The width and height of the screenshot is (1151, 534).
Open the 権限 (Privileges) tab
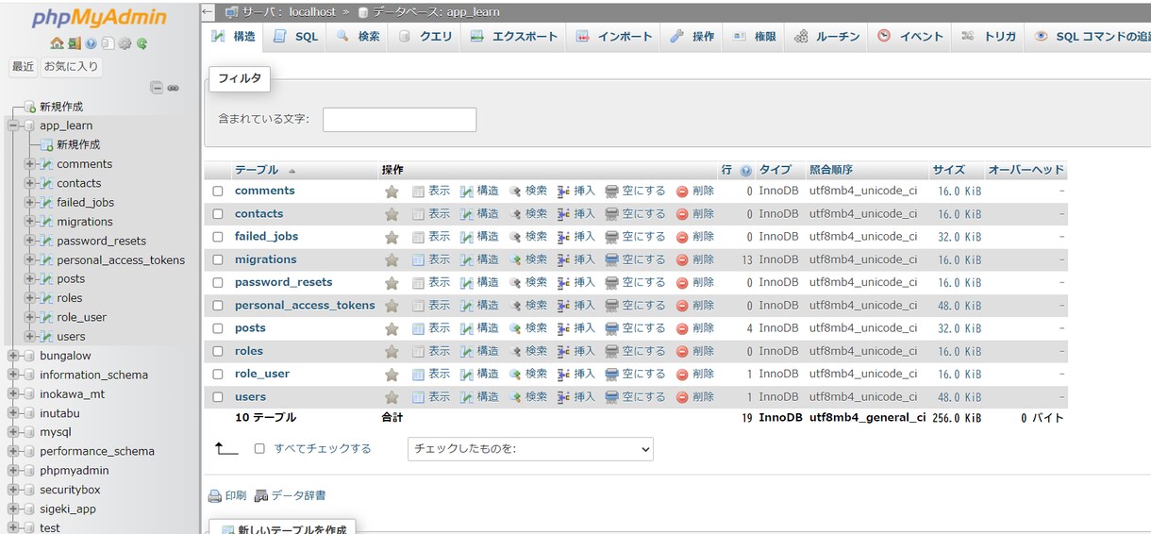[754, 37]
